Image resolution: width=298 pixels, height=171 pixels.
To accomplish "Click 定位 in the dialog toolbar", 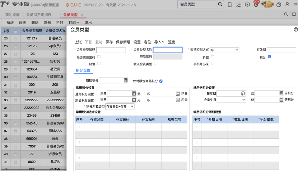I will coord(147,42).
